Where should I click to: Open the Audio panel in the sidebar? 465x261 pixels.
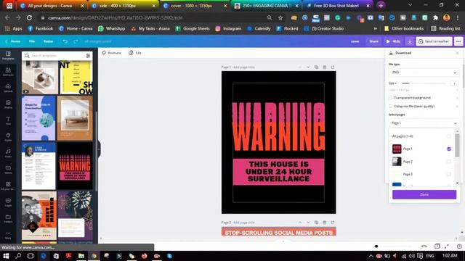[x=8, y=153]
